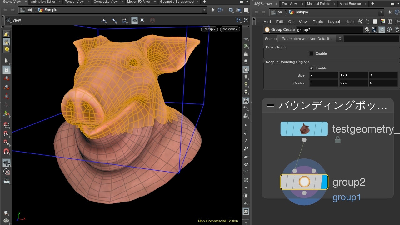Open the No cam camera dropdown
The width and height of the screenshot is (400, 225).
pyautogui.click(x=230, y=29)
